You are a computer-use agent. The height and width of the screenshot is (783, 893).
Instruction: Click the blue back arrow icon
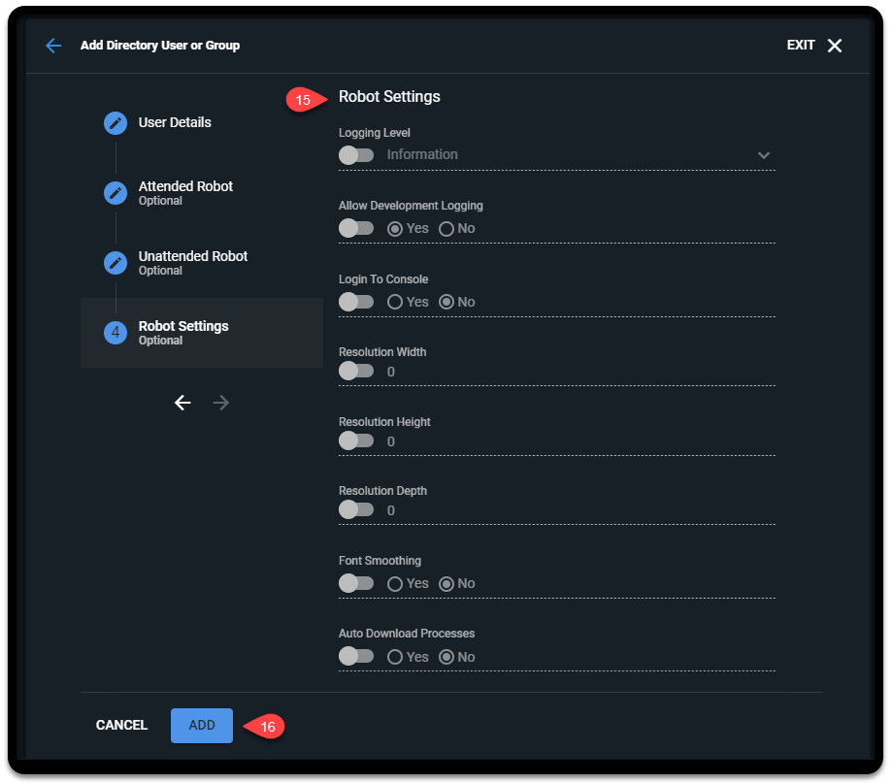click(x=53, y=46)
